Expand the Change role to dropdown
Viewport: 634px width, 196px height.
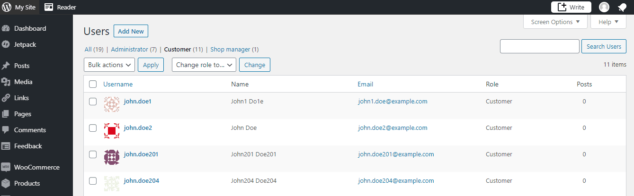pyautogui.click(x=204, y=65)
